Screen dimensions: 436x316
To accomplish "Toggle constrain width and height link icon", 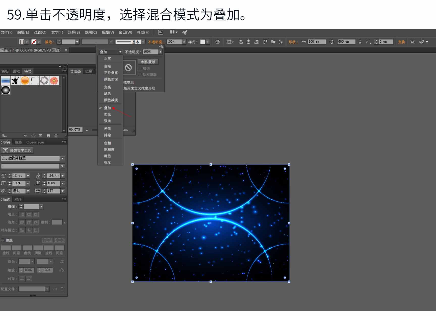I will [332, 42].
